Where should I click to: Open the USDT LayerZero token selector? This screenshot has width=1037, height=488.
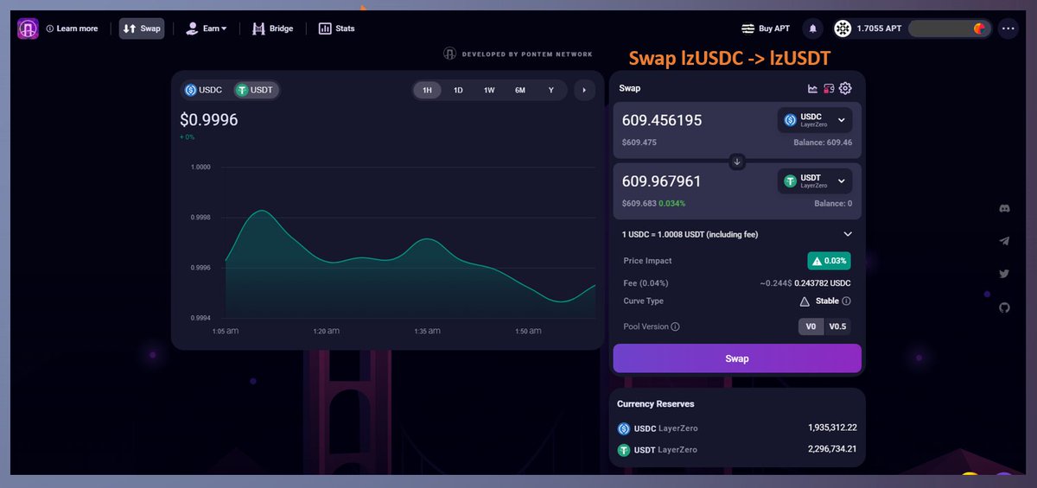(x=815, y=181)
